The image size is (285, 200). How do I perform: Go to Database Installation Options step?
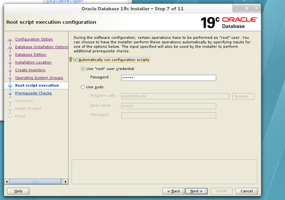(x=42, y=47)
